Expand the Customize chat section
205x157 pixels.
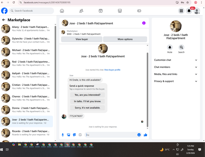pyautogui.click(x=175, y=60)
